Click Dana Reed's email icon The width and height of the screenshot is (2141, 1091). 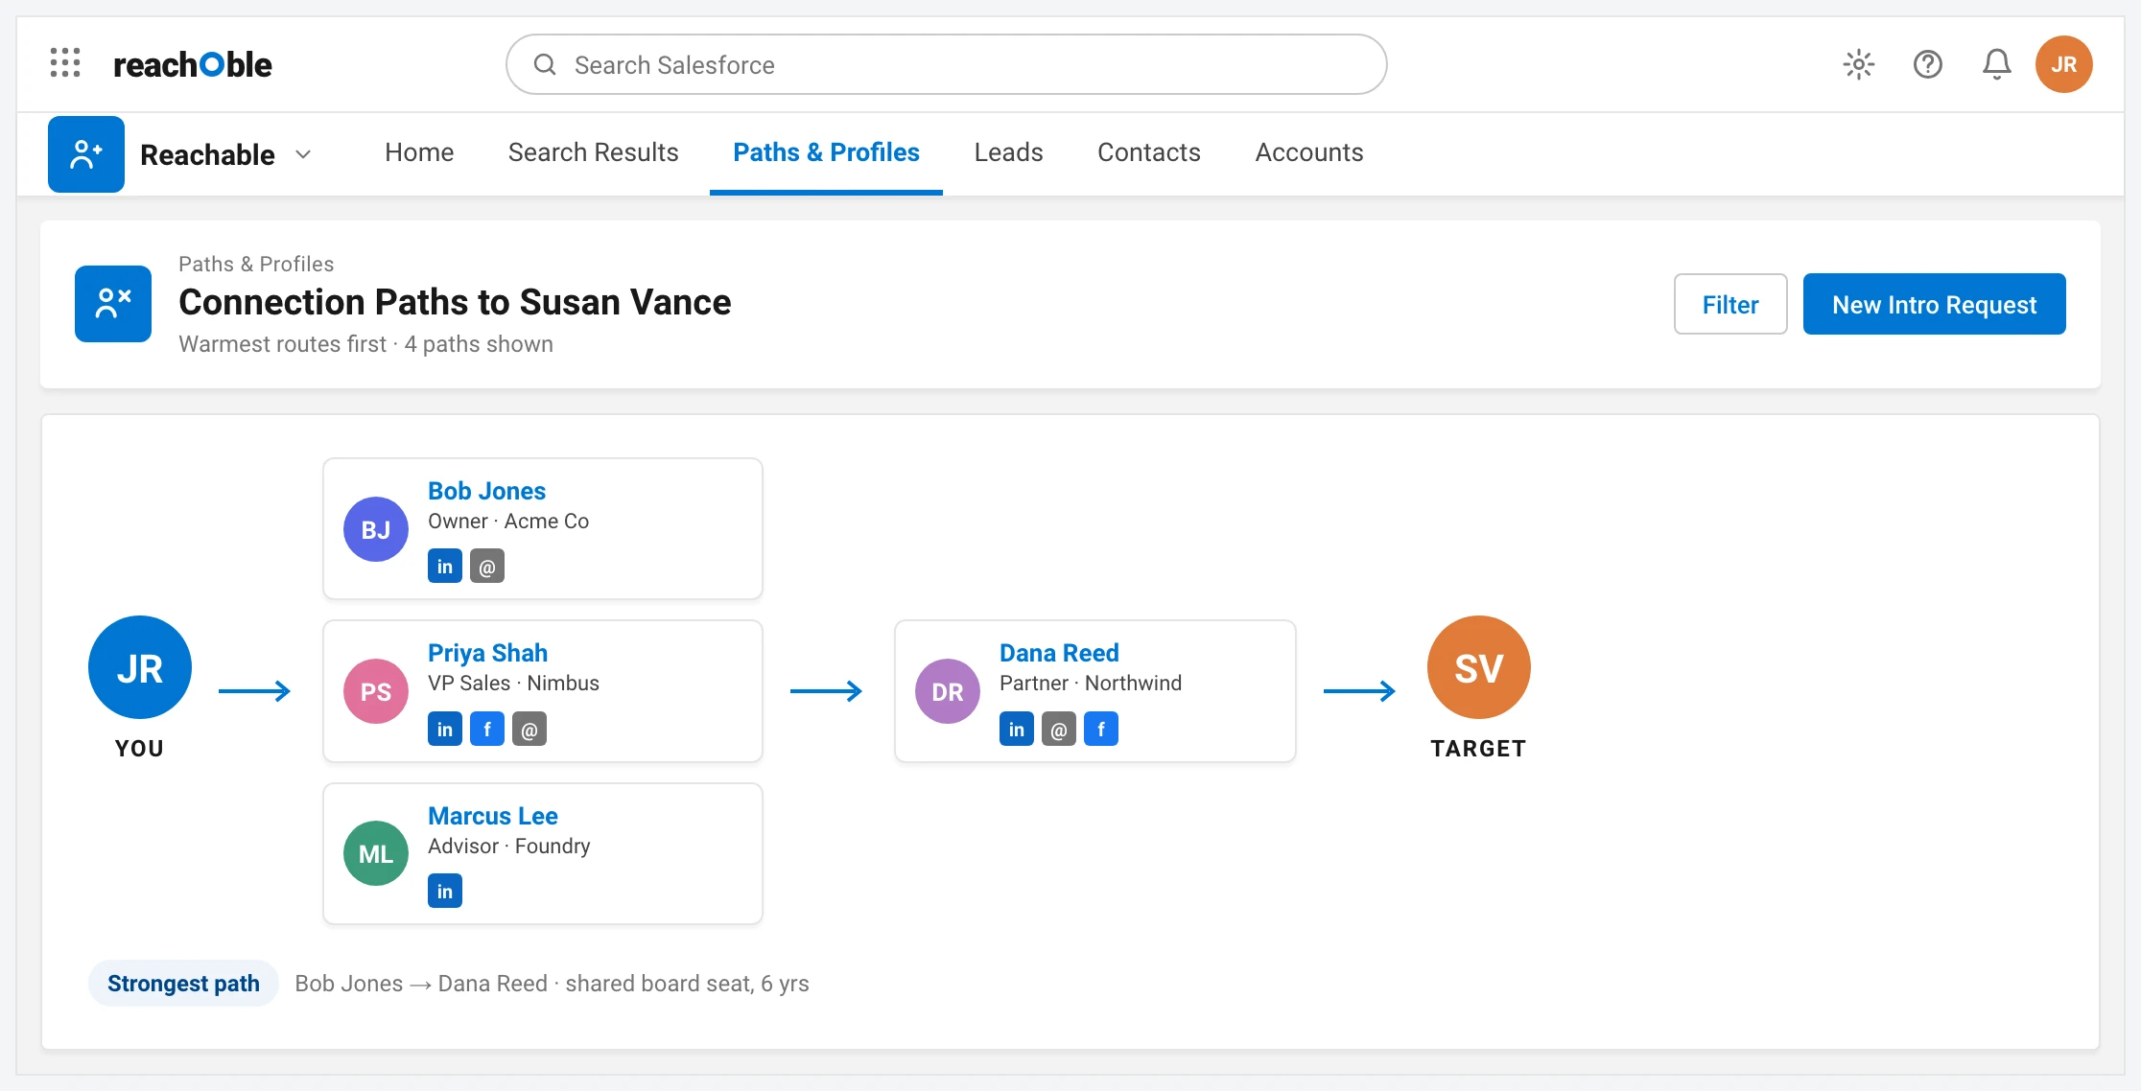point(1059,730)
